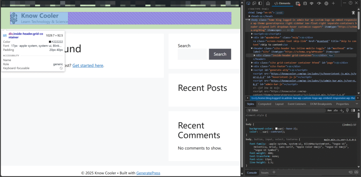The image size is (361, 177).
Task: Toggle the scroll badge on html element
Action: coord(280,13)
